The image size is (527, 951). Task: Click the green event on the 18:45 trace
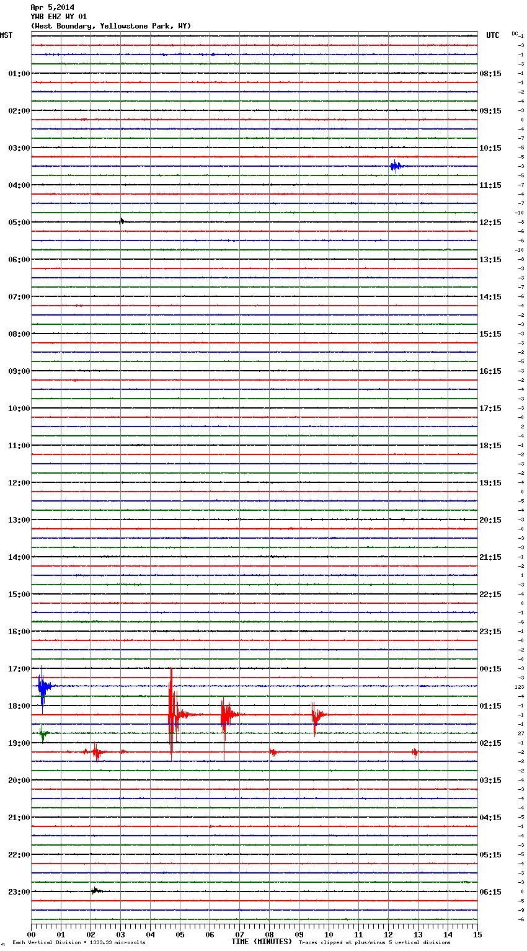(x=43, y=733)
